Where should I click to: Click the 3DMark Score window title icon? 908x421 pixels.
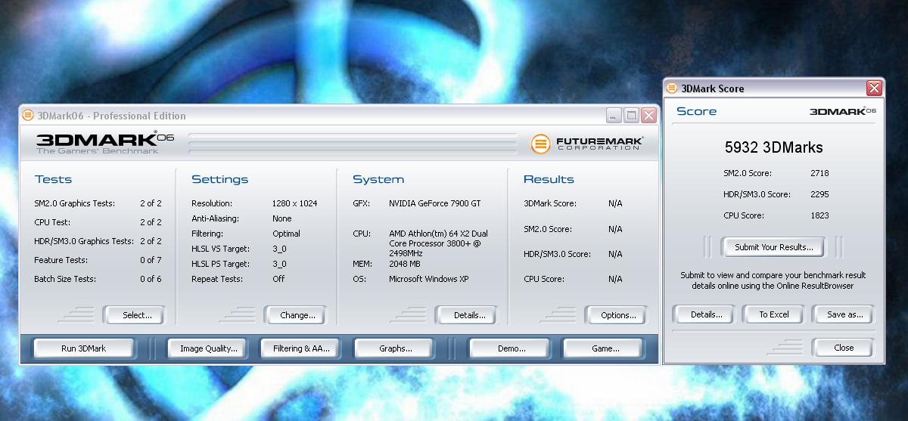[x=673, y=88]
